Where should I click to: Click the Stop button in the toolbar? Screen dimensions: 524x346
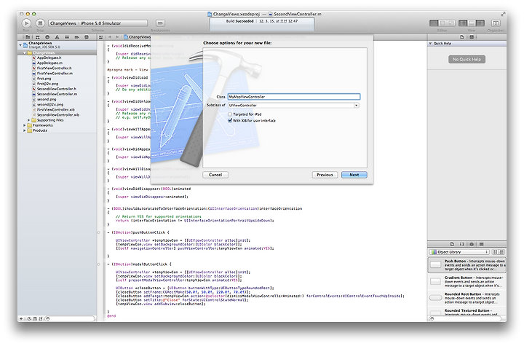(41, 23)
